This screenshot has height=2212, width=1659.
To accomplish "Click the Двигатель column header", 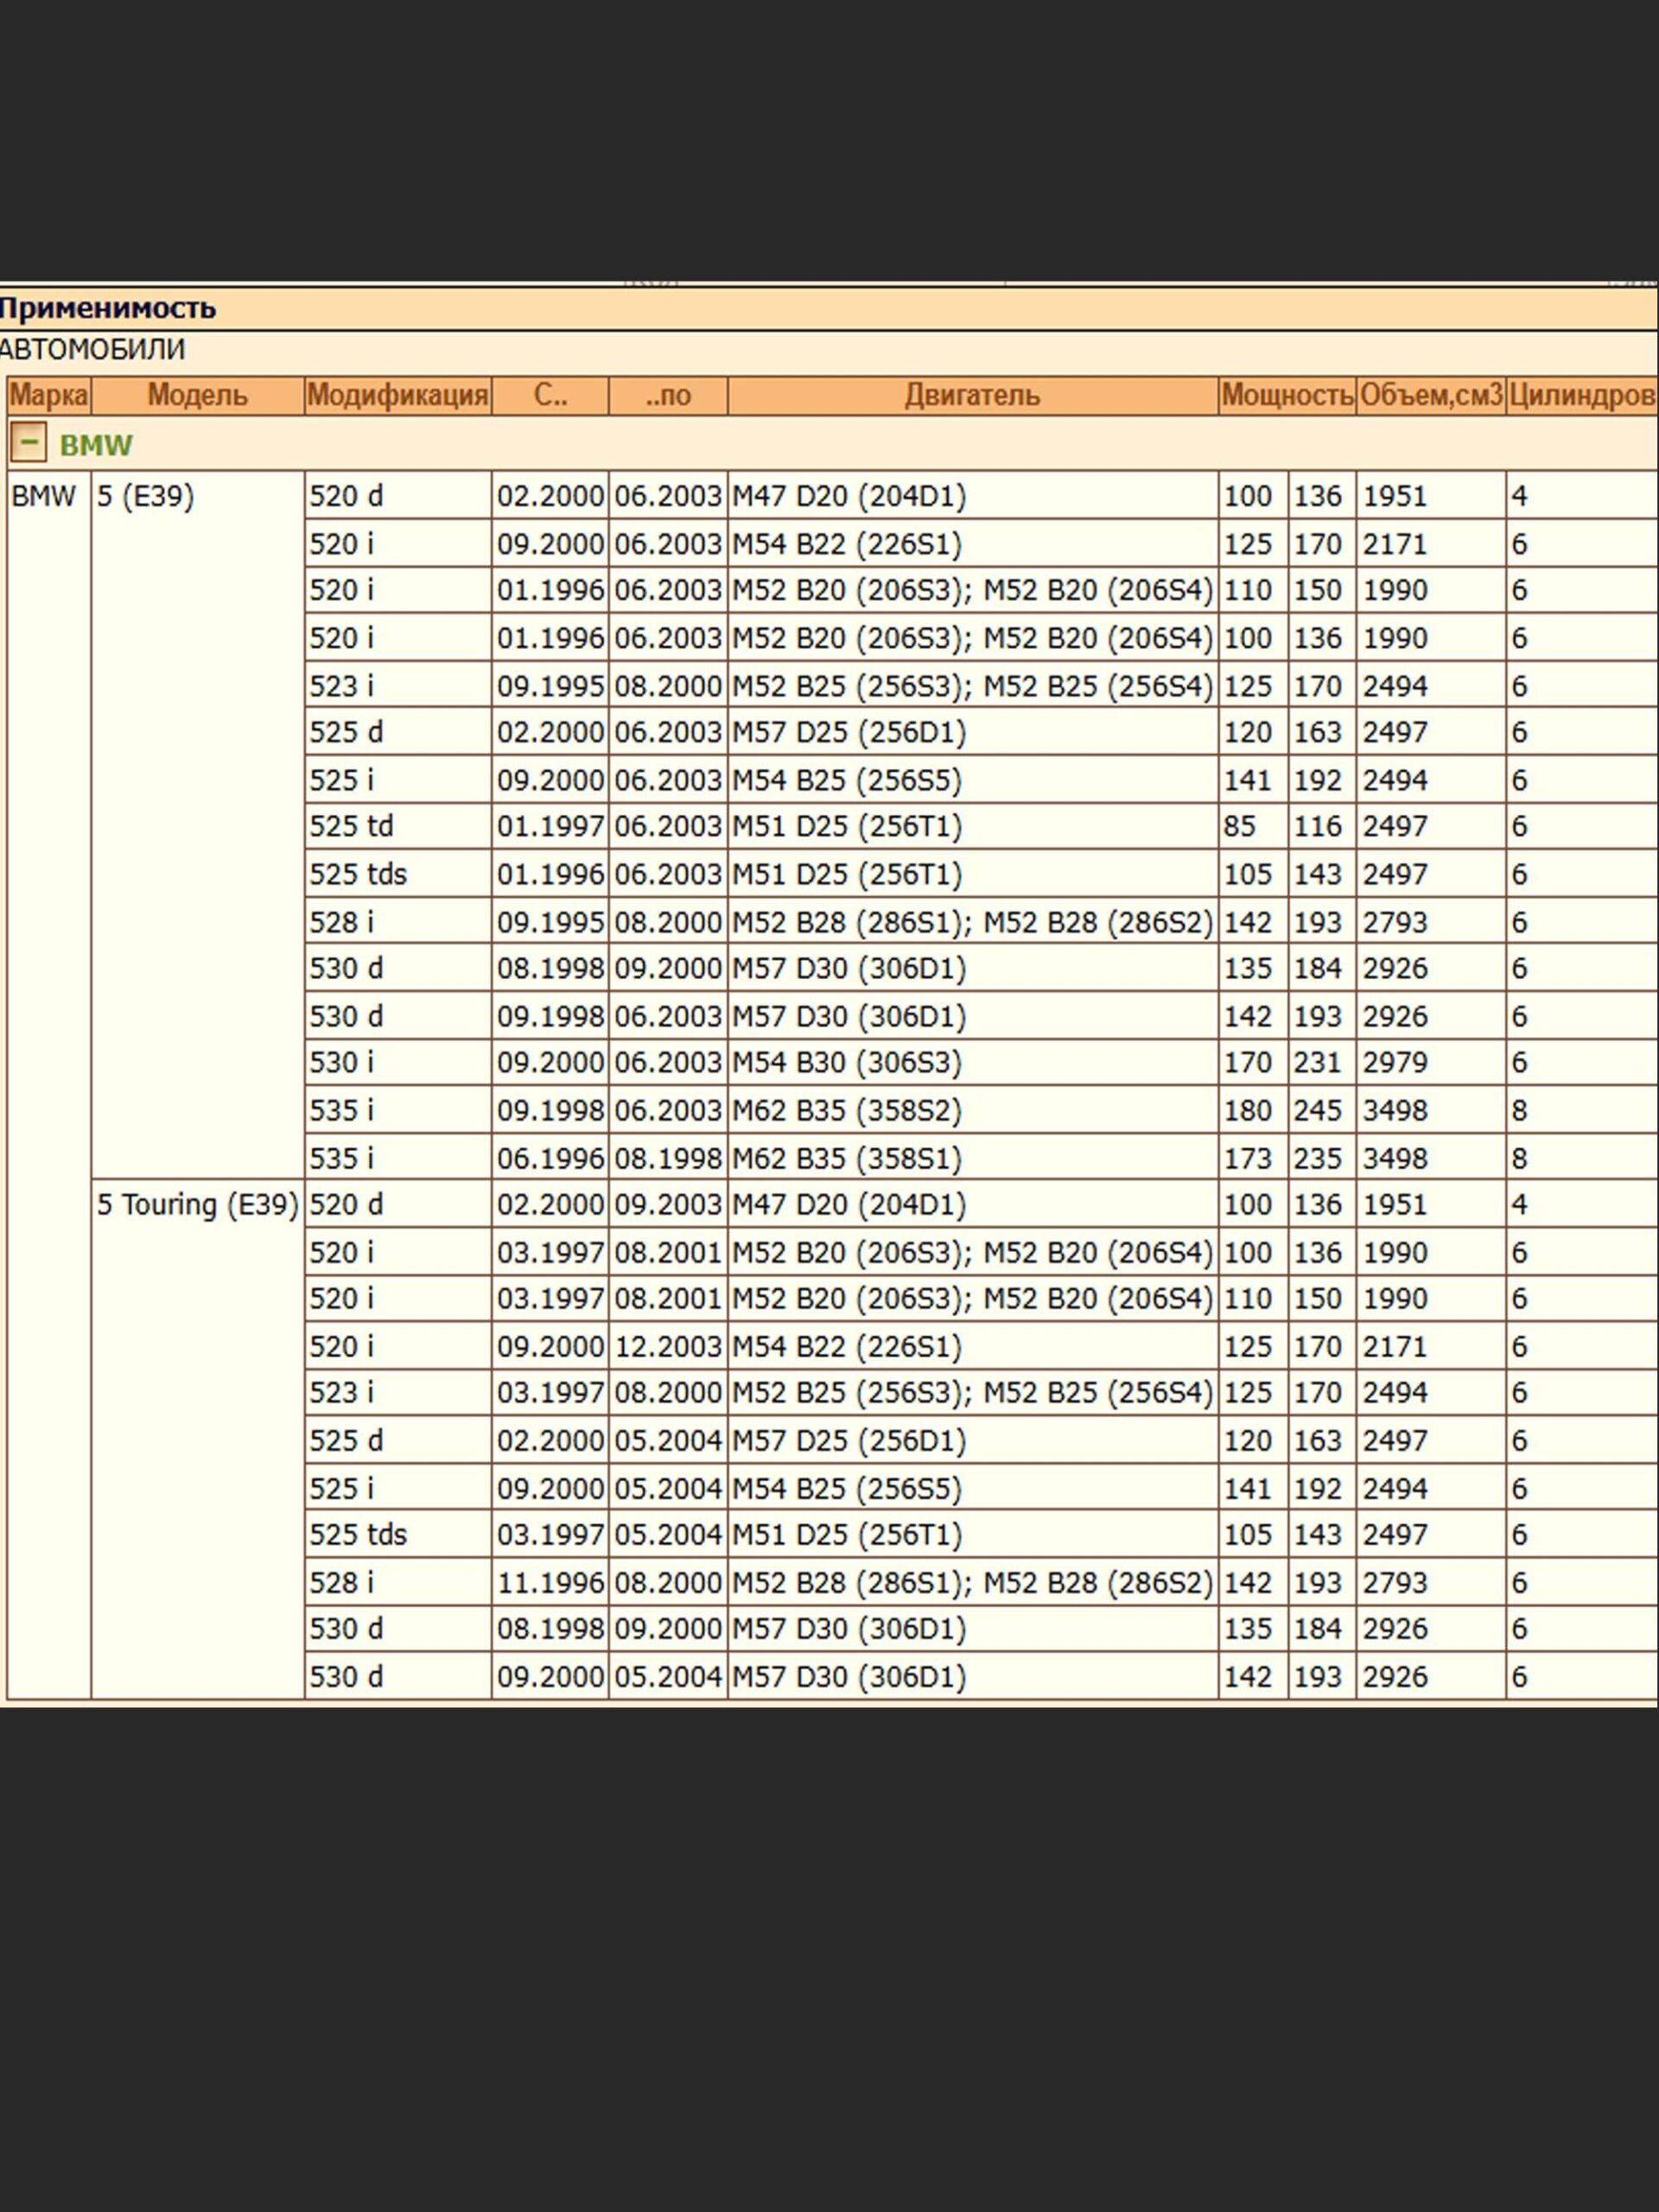I will 972,396.
